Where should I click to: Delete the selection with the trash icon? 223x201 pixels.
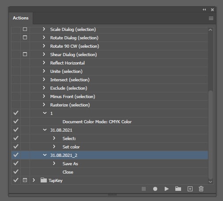coord(201,189)
